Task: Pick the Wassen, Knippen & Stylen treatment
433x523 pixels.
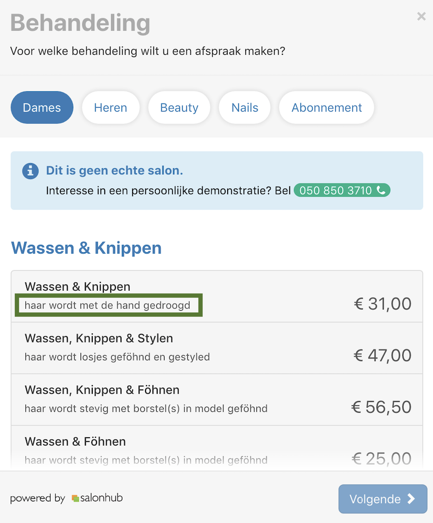Action: click(217, 348)
